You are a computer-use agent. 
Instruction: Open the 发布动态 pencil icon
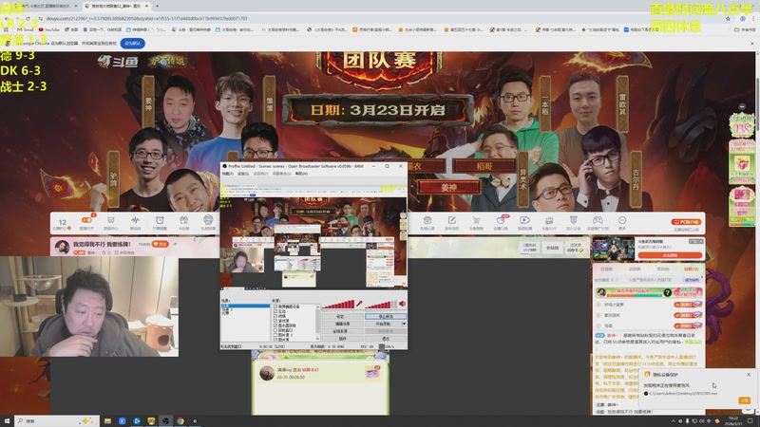coord(452,220)
